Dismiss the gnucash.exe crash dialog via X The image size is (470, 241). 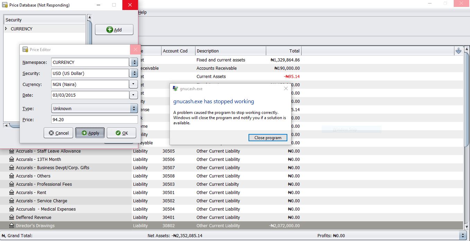pos(286,89)
